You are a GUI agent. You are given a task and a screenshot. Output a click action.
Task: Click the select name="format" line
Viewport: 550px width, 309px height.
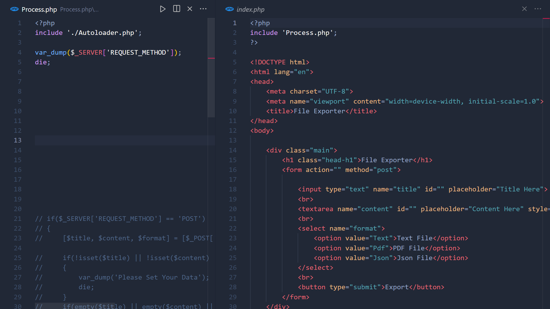click(341, 228)
